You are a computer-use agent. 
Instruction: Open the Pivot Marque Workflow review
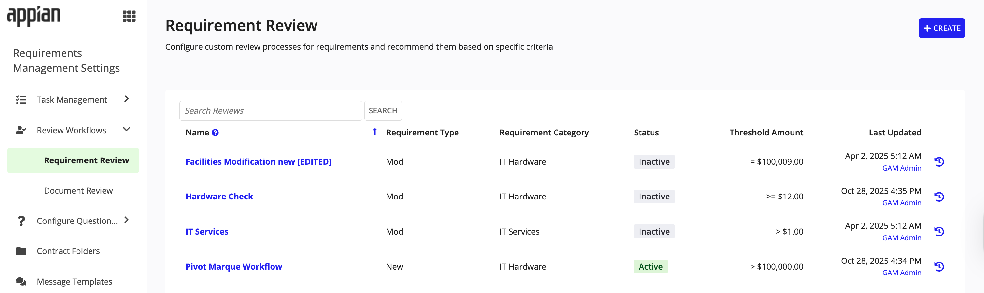coord(234,267)
